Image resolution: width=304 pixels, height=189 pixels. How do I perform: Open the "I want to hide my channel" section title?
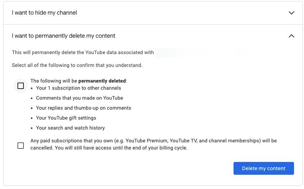(x=44, y=13)
